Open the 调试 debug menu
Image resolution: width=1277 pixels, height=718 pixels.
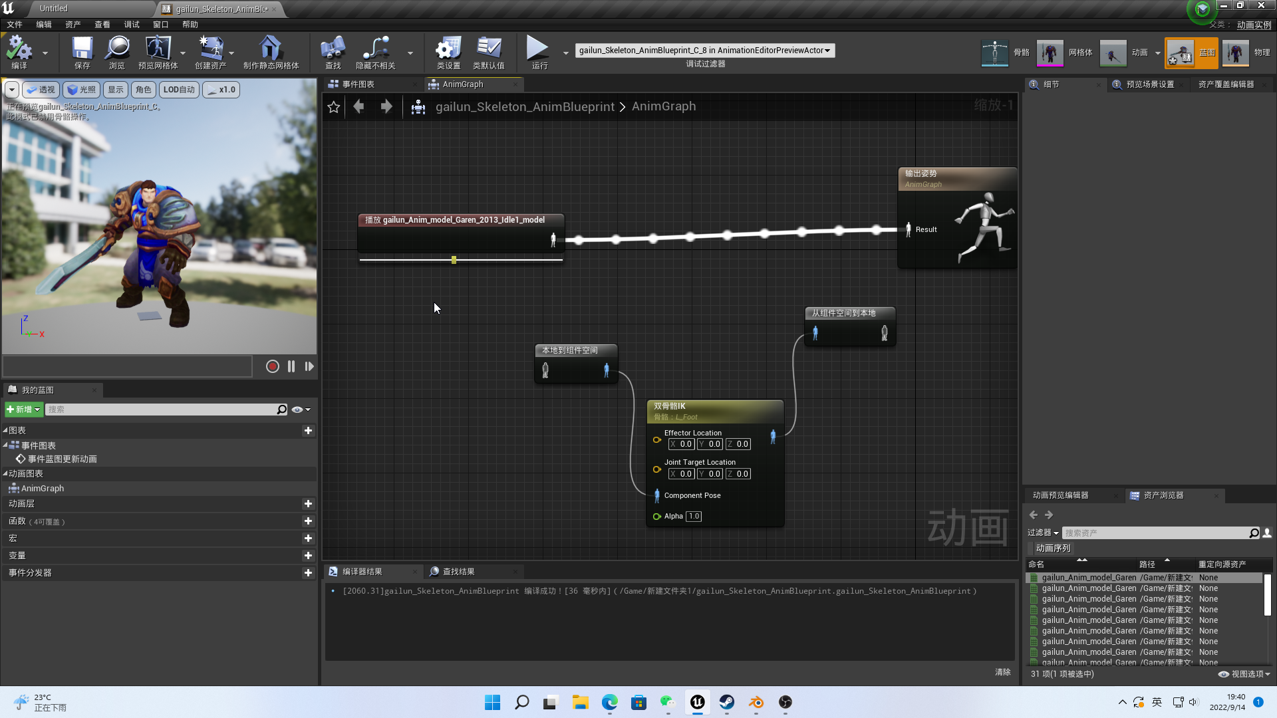132,25
